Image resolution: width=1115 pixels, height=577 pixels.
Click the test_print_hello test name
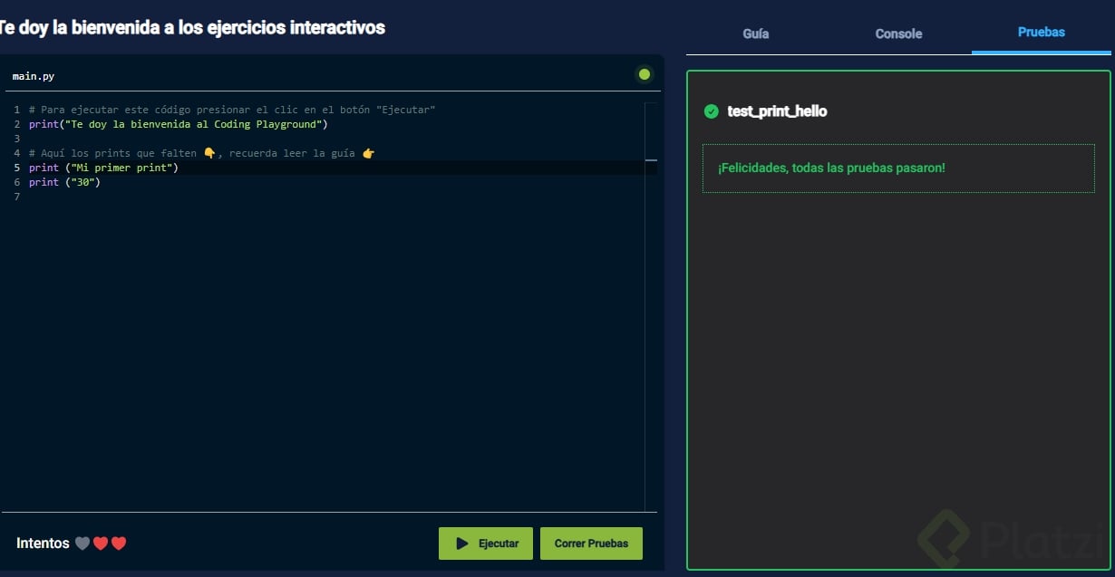click(x=777, y=111)
